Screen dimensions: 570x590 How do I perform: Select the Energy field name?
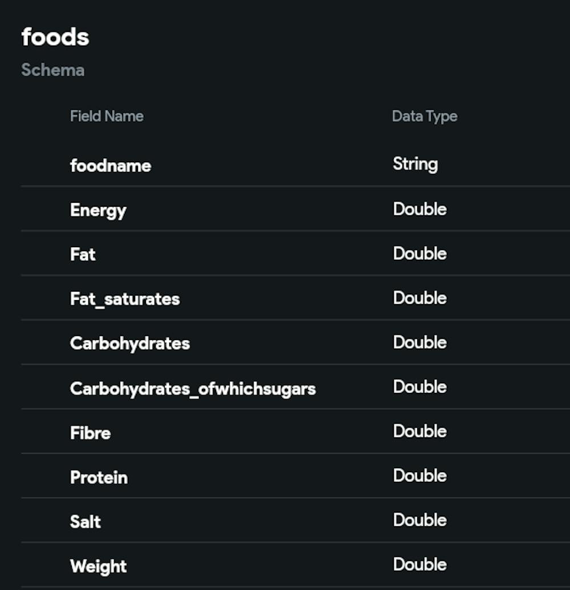(x=98, y=210)
